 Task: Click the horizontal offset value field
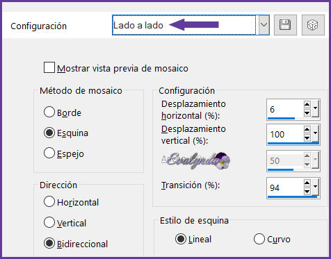(x=285, y=109)
